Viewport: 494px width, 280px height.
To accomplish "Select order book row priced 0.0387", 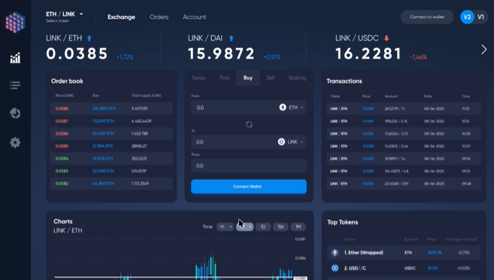I will click(x=111, y=121).
